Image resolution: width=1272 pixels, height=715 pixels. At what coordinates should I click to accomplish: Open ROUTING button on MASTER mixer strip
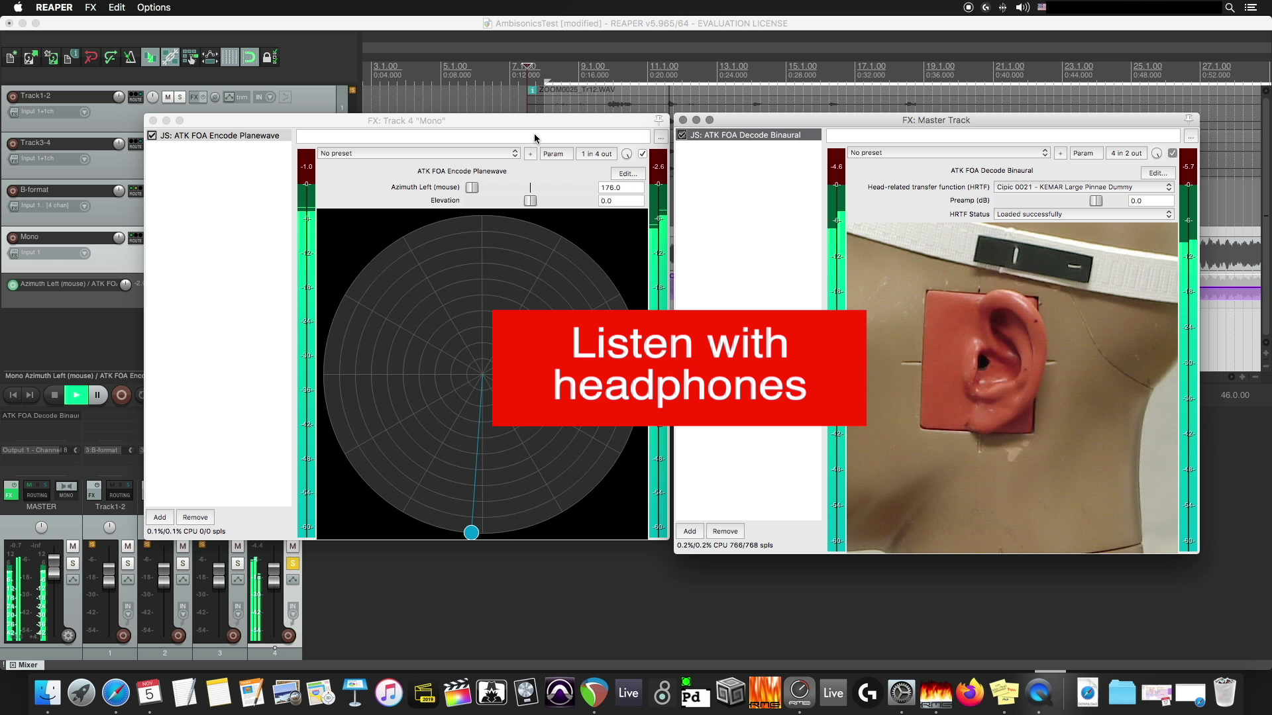37,491
